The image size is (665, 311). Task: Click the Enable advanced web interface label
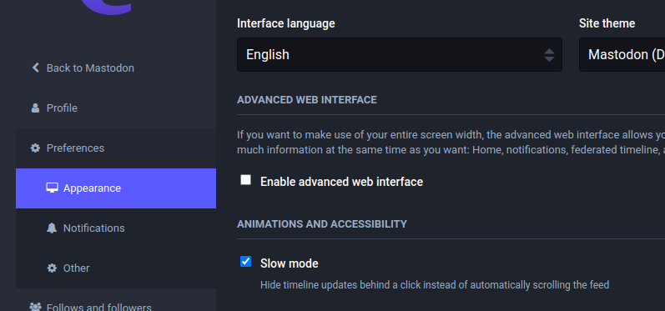[x=341, y=182]
